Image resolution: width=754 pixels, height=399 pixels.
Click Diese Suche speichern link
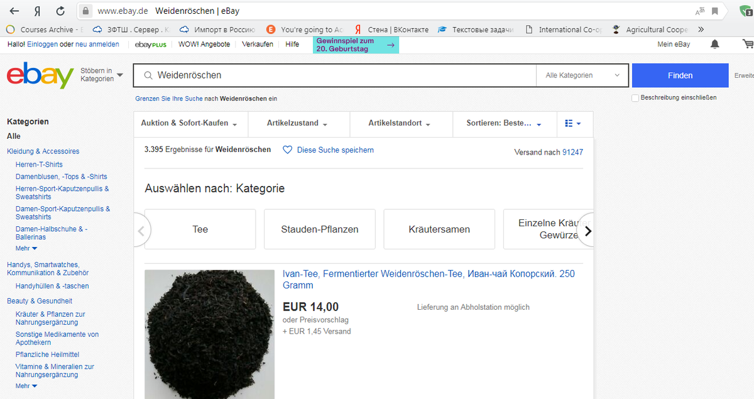click(336, 150)
